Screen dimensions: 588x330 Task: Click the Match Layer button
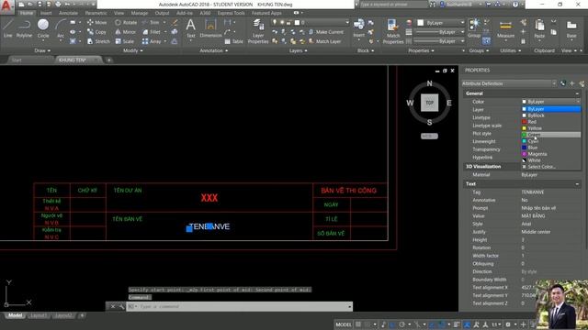(x=324, y=41)
